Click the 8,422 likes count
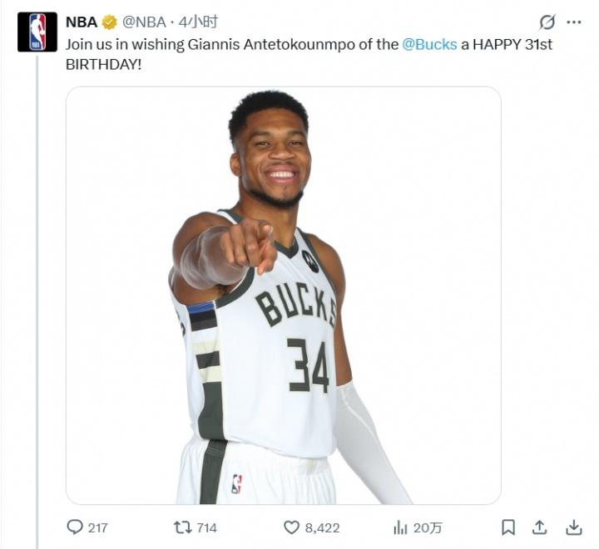The image size is (599, 549). coord(322,527)
